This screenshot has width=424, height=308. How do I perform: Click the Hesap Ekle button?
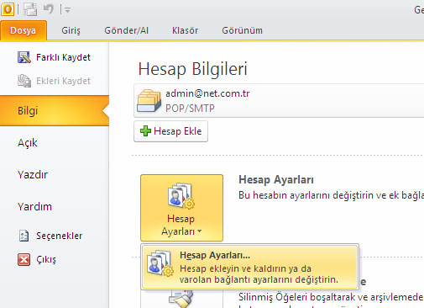pyautogui.click(x=170, y=131)
